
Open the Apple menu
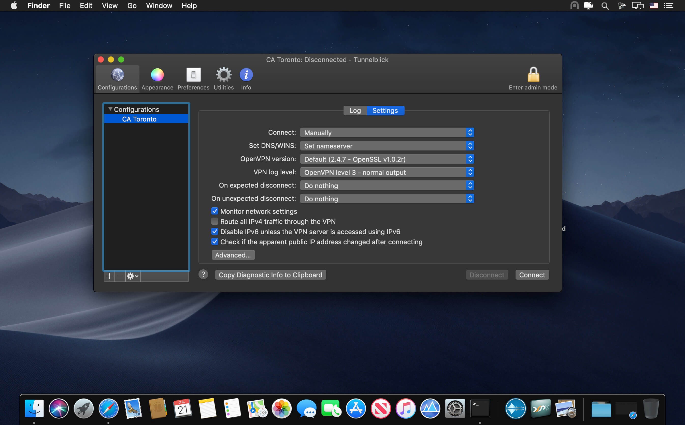(x=14, y=6)
